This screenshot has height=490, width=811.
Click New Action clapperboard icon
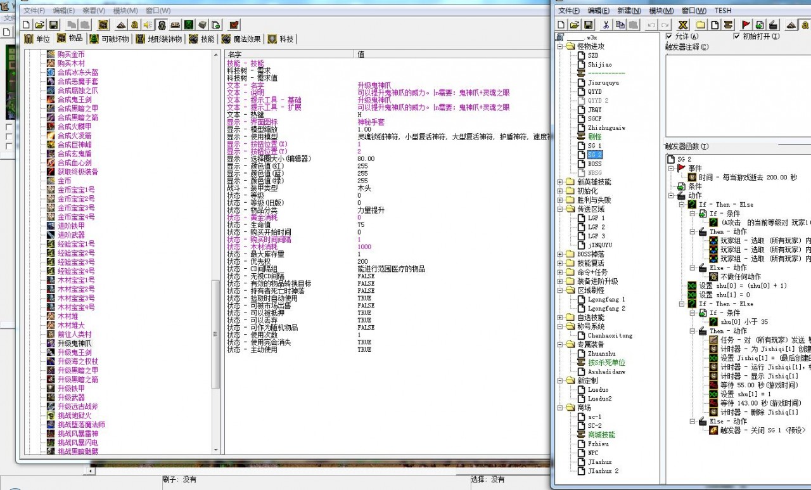(773, 25)
